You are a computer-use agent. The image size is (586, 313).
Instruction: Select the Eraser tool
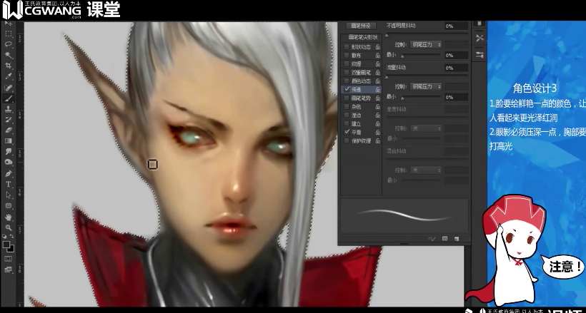[x=9, y=130]
